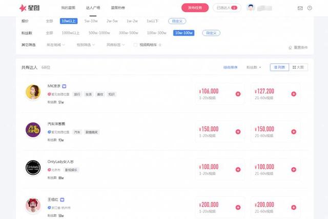The height and width of the screenshot is (219, 328).
Task: Click 汽车洋葱圈 location pin icon
Action: (x=49, y=132)
